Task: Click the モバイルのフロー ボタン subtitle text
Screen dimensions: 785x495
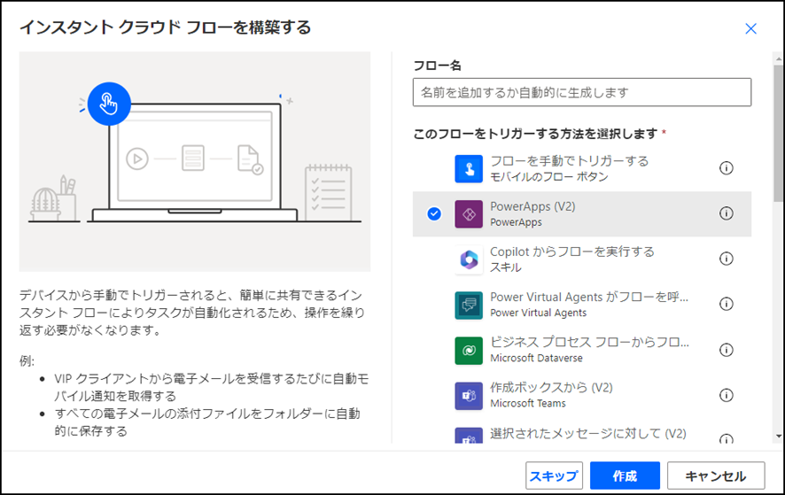Action: [x=548, y=177]
